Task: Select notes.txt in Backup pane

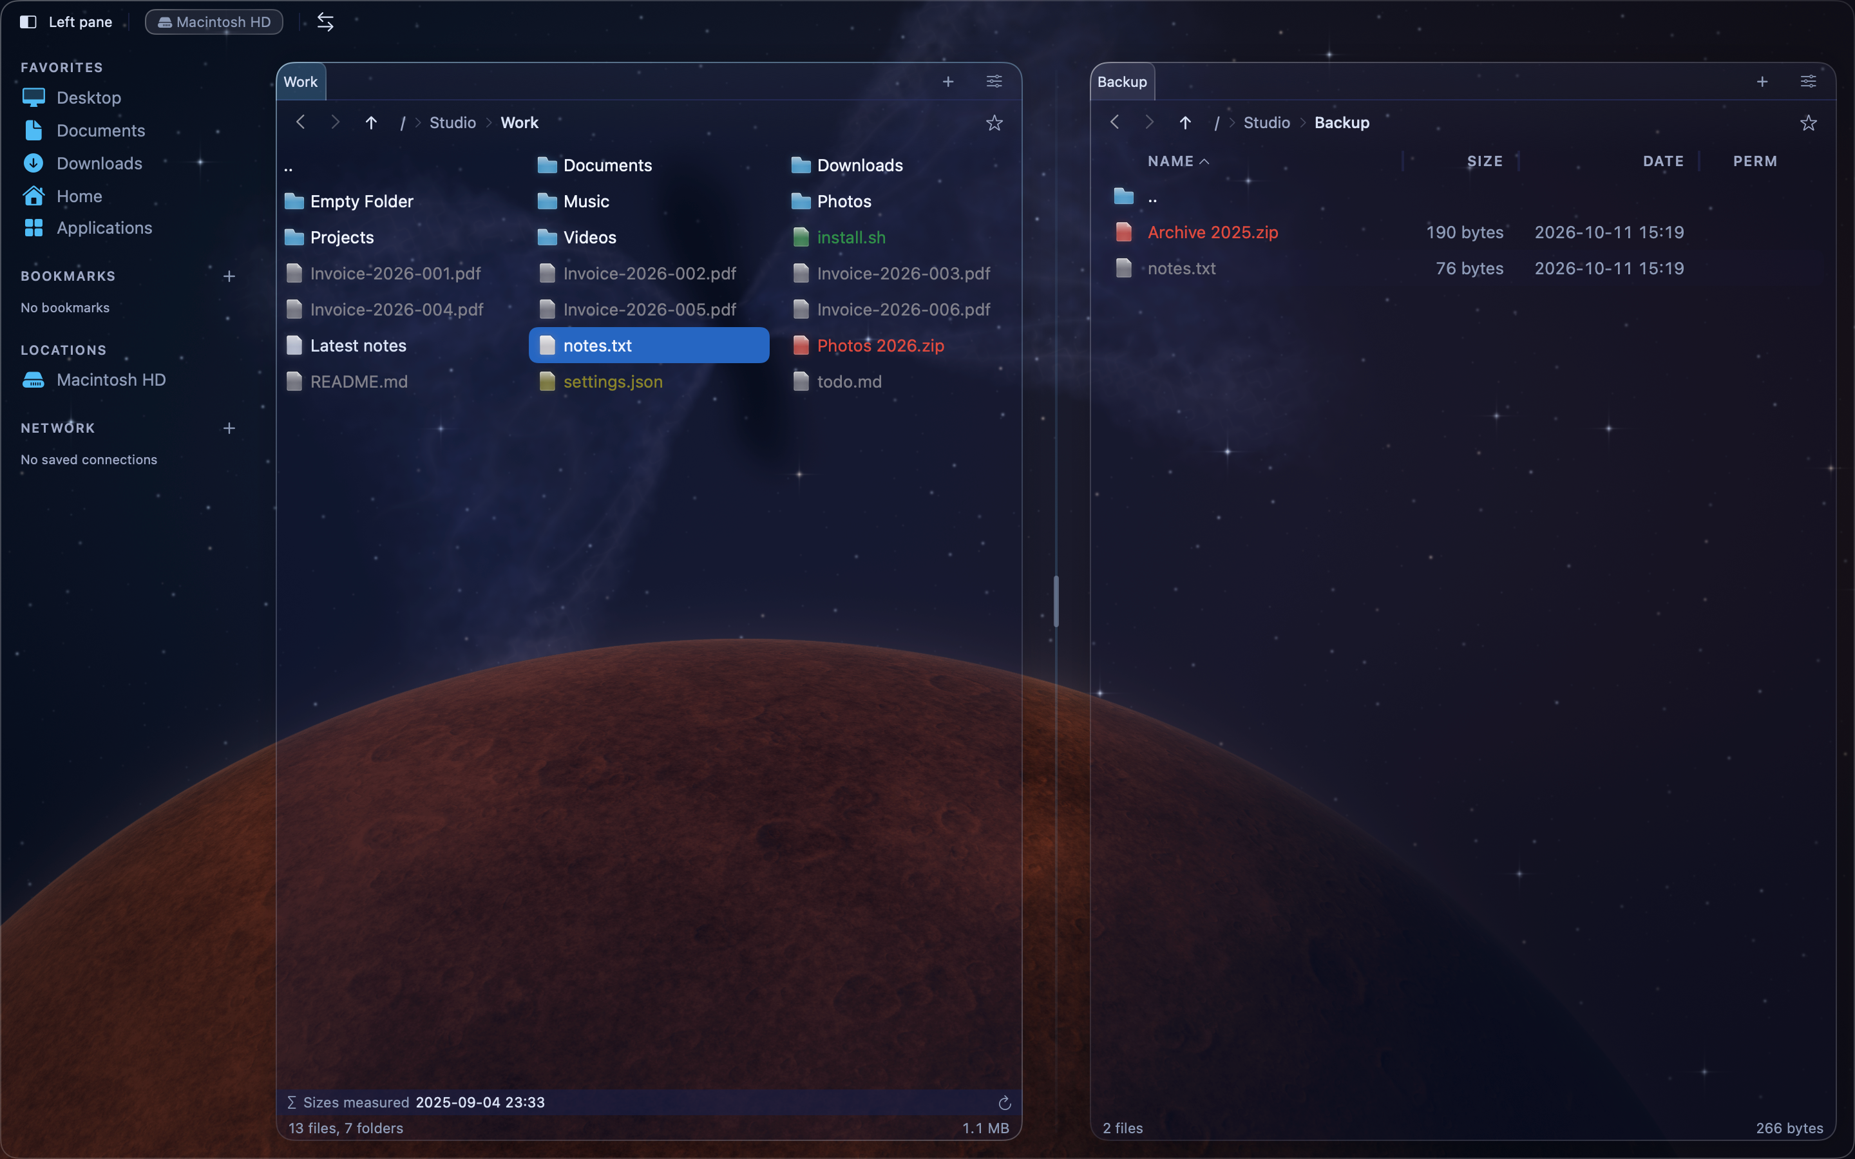Action: click(1463, 269)
